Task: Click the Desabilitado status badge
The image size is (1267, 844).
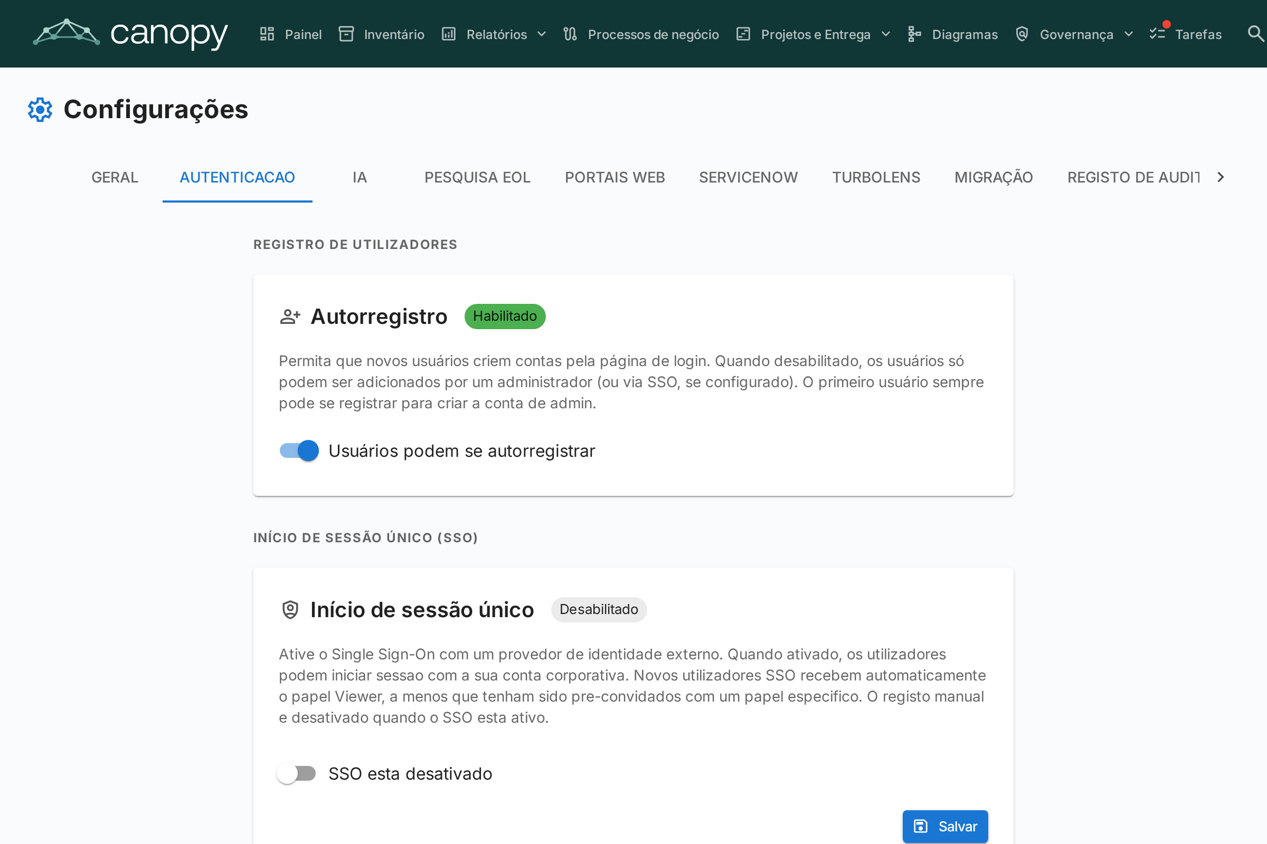Action: (599, 609)
